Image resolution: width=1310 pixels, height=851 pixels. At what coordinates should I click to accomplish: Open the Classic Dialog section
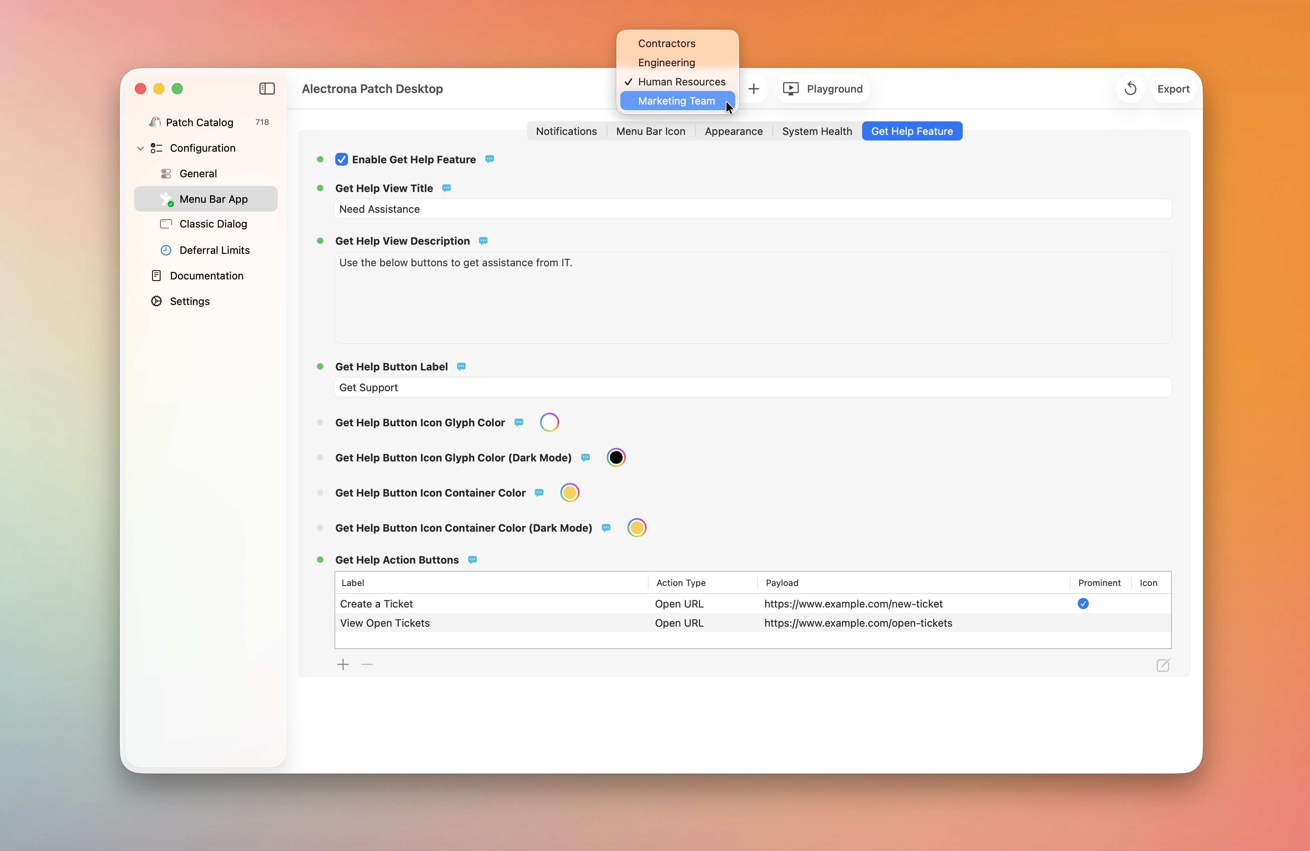(206, 224)
